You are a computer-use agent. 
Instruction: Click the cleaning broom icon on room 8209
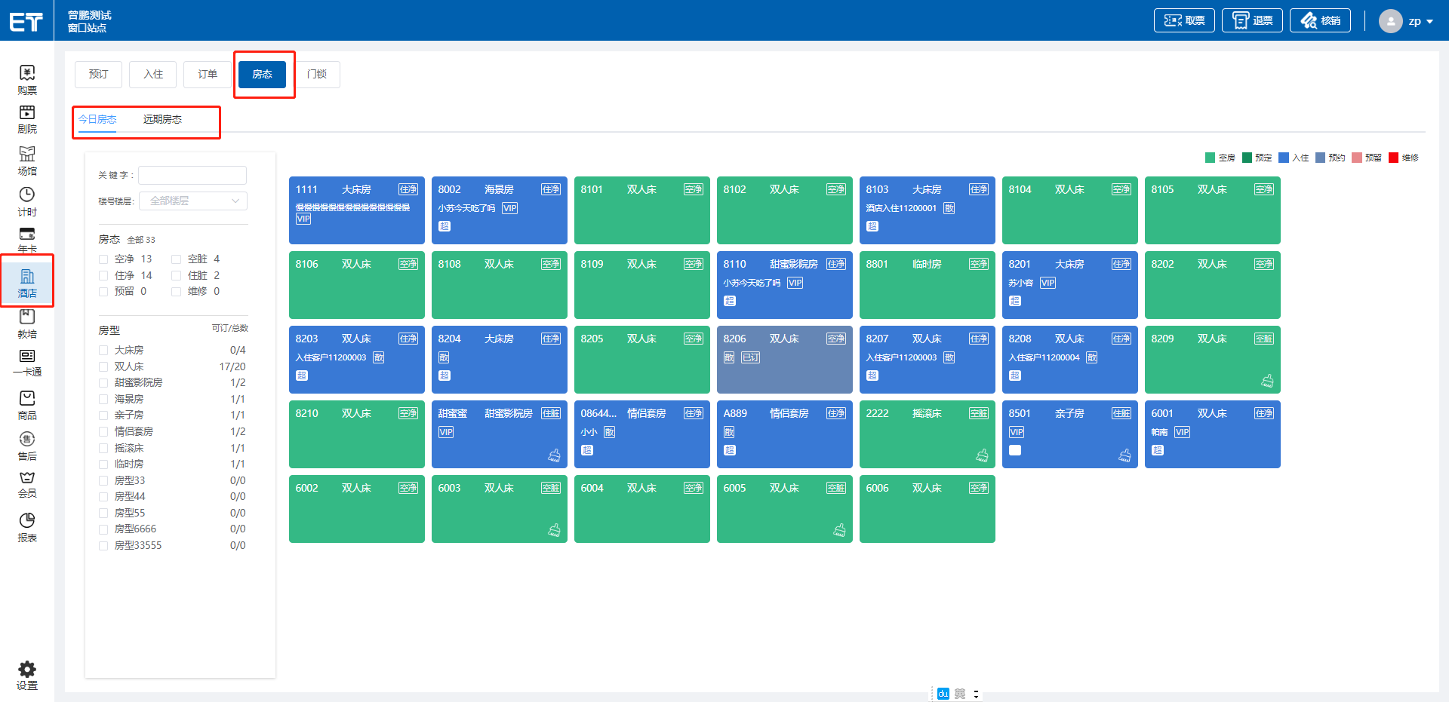[1267, 381]
